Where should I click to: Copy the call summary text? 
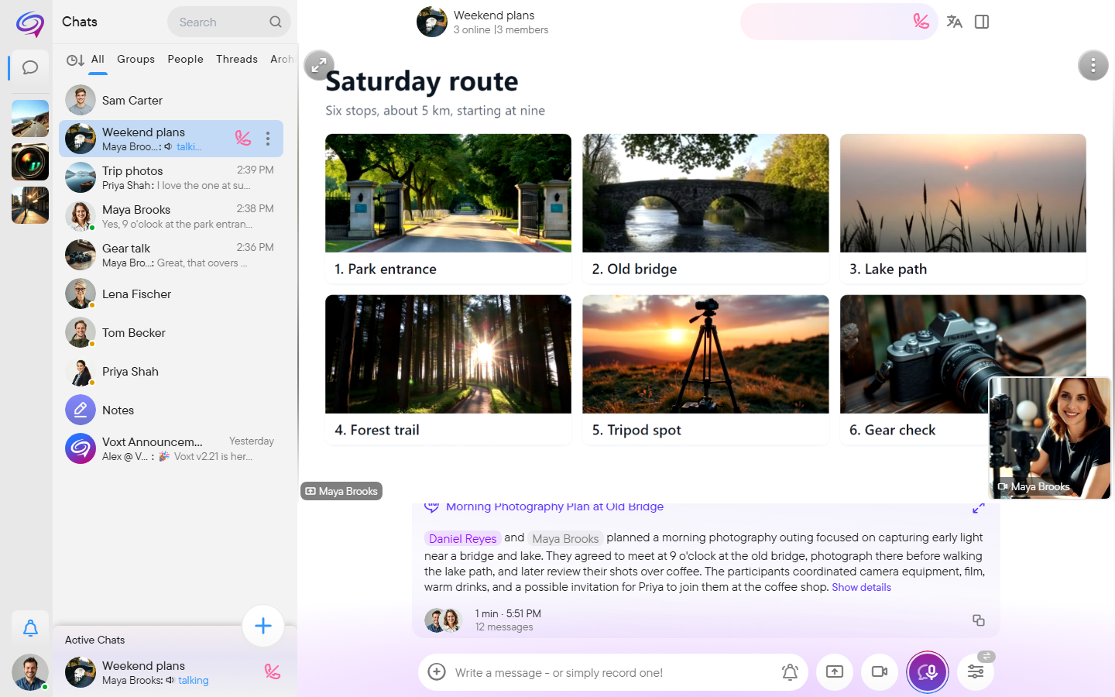979,620
